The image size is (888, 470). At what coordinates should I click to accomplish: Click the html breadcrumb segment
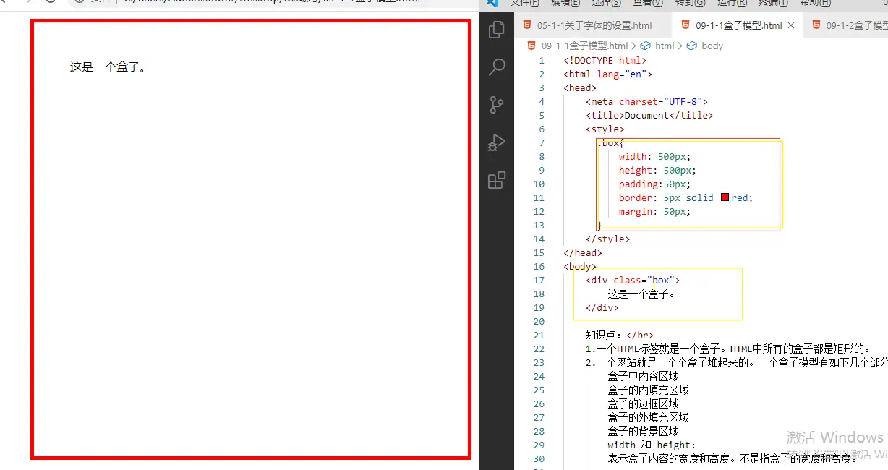[x=665, y=46]
